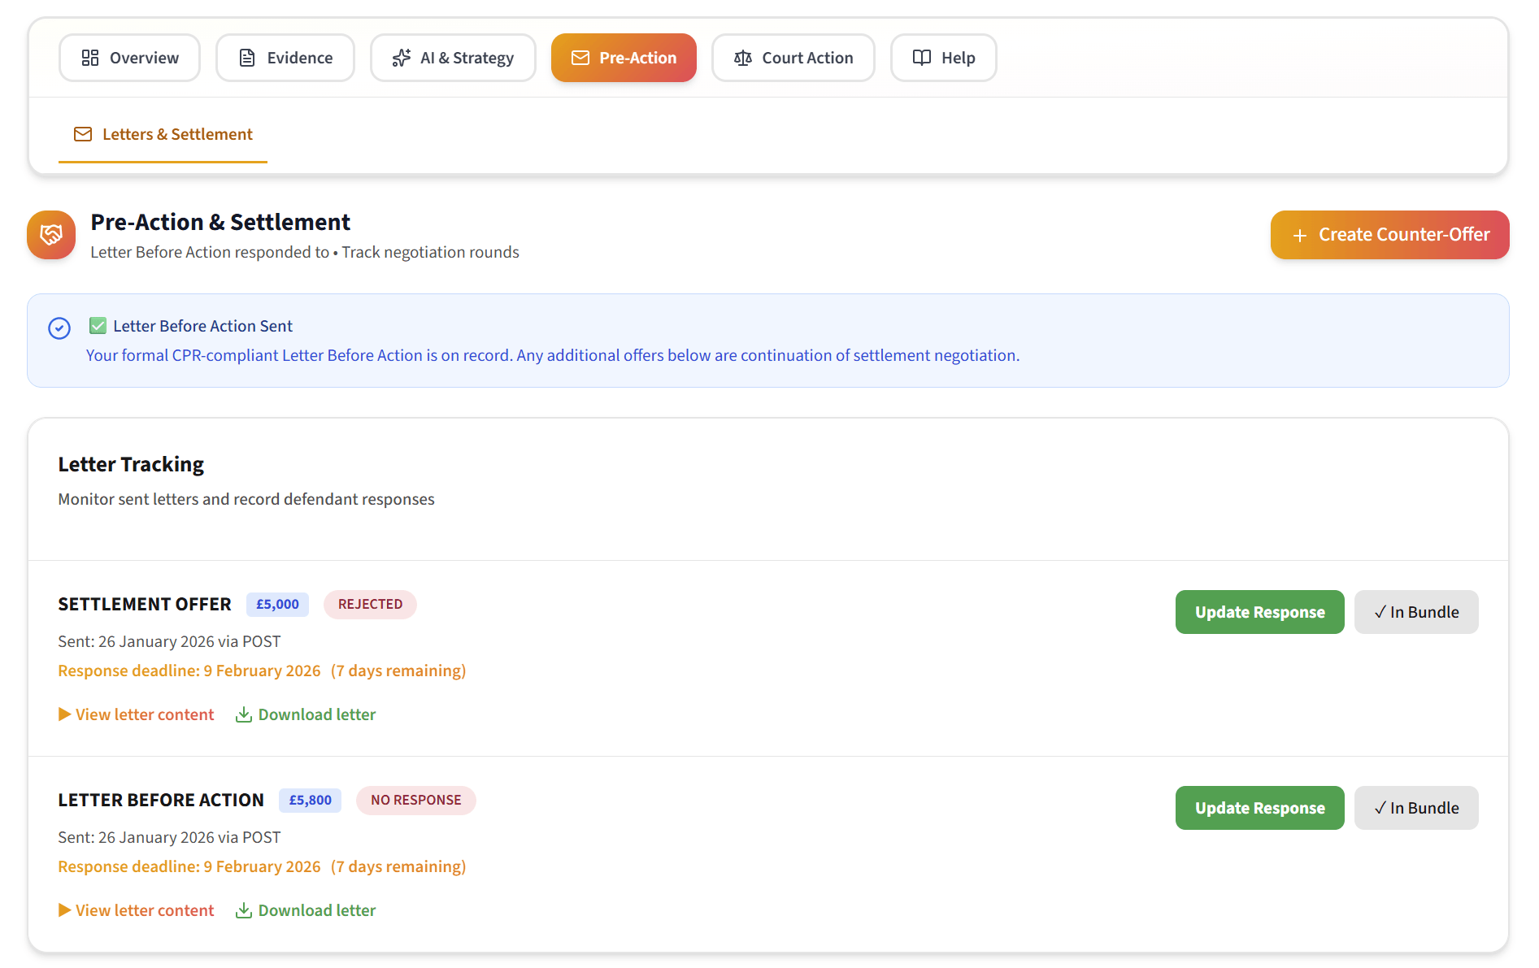The width and height of the screenshot is (1539, 968).
Task: Switch to the Letters & Settlement tab
Action: [x=163, y=133]
